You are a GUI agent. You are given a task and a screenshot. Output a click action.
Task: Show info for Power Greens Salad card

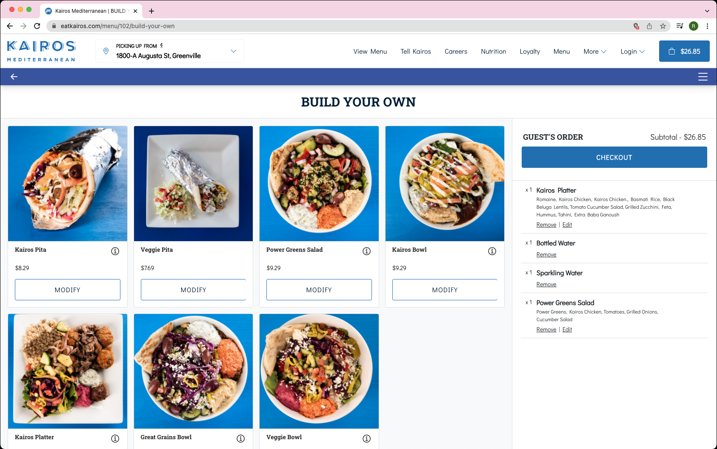366,251
